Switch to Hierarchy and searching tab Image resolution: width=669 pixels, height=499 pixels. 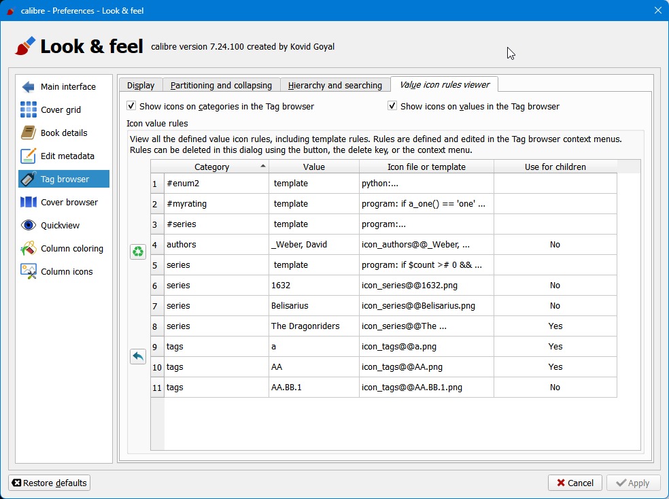[x=335, y=86]
